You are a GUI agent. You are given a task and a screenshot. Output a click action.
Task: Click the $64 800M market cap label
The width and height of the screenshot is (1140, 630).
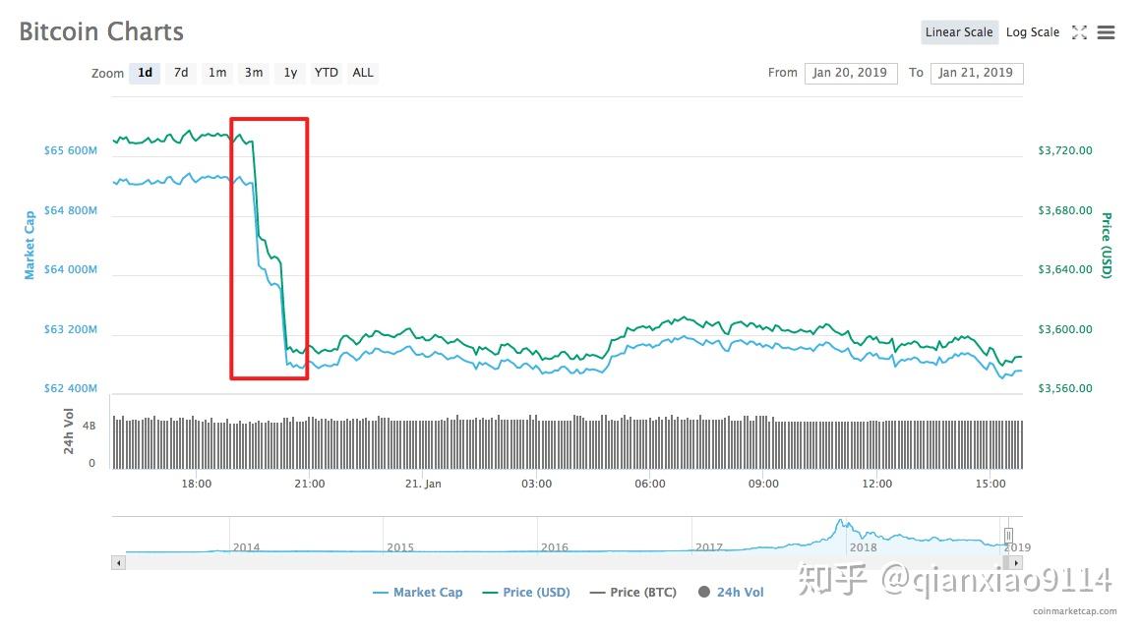(71, 210)
